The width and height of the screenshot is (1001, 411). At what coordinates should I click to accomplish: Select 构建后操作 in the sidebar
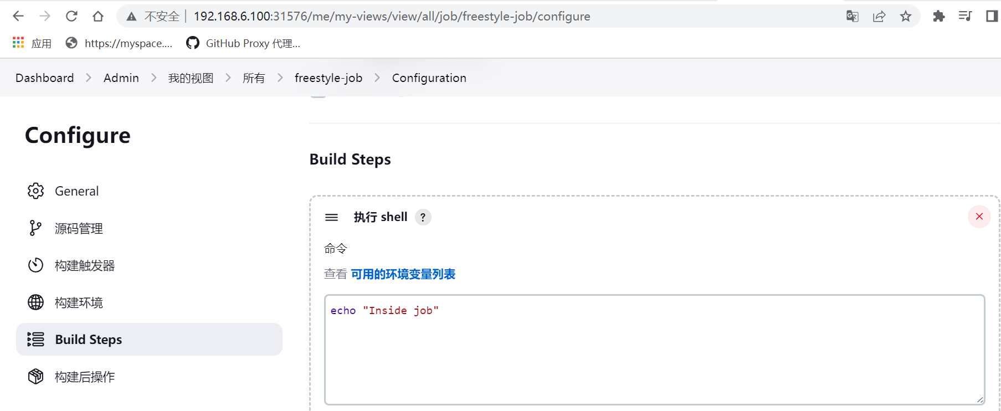coord(149,377)
